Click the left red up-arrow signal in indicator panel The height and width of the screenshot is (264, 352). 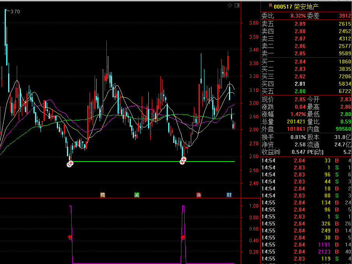70,237
